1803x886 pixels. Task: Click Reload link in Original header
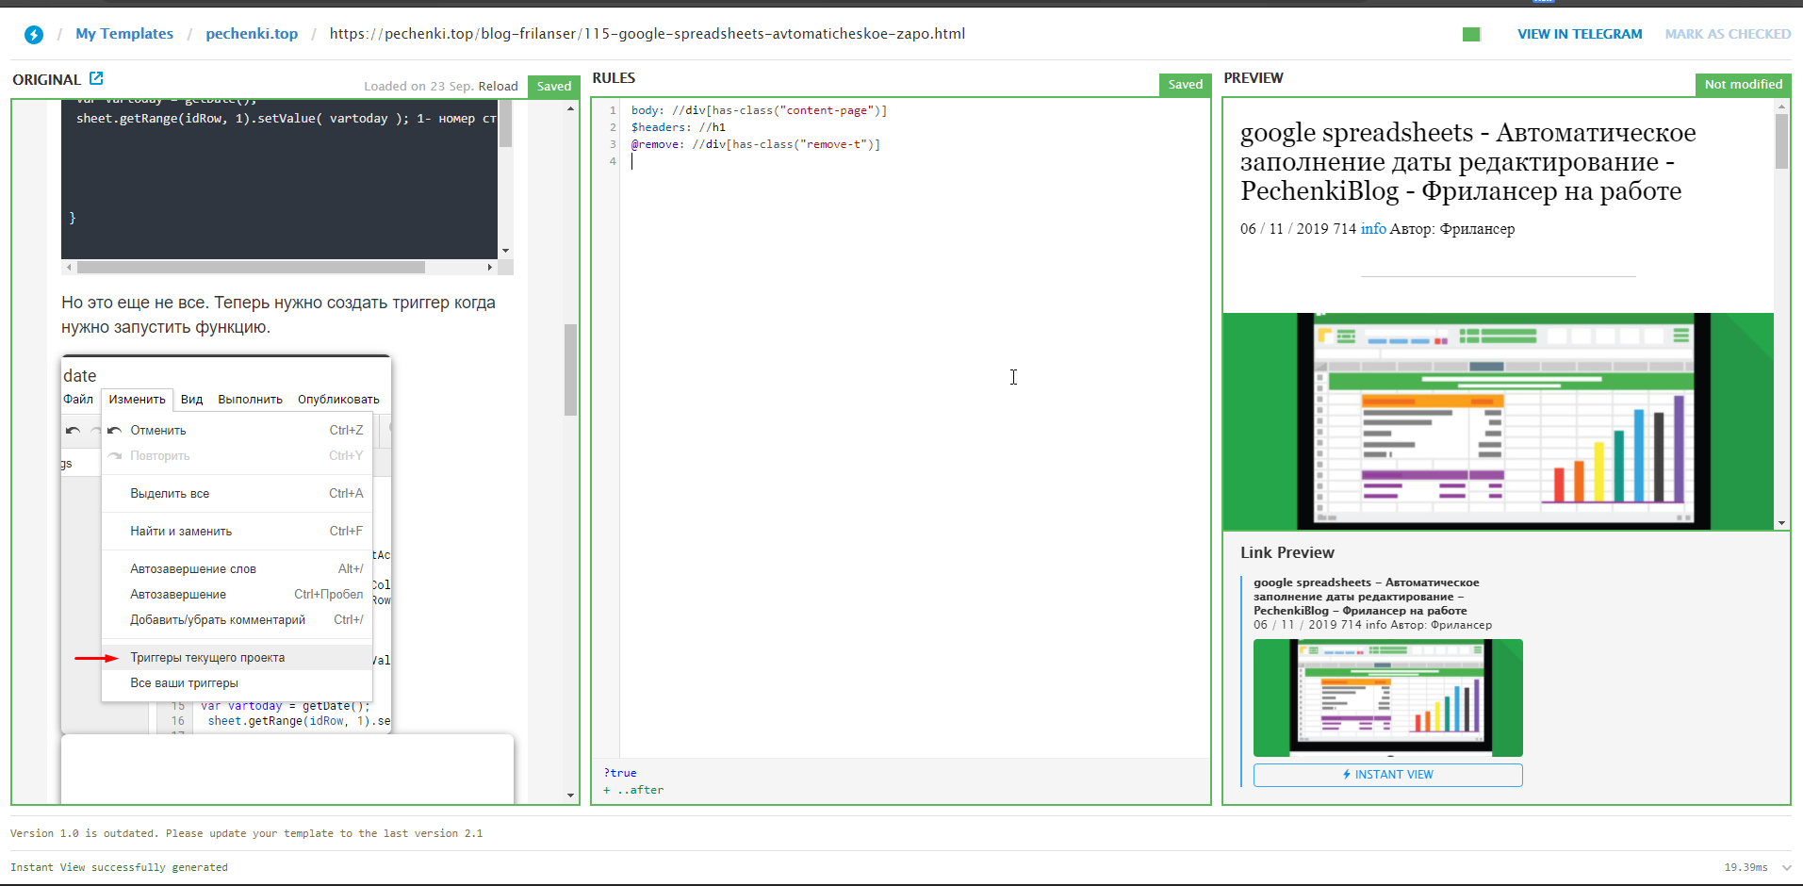pos(498,86)
